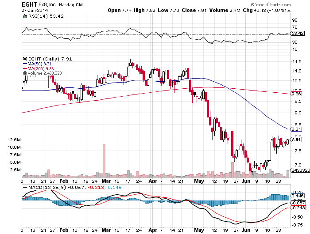Click the 'Open 7.74' value in header
310x234 pixels.
[x=120, y=10]
